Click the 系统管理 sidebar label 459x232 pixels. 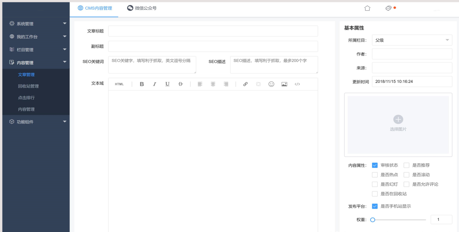25,24
